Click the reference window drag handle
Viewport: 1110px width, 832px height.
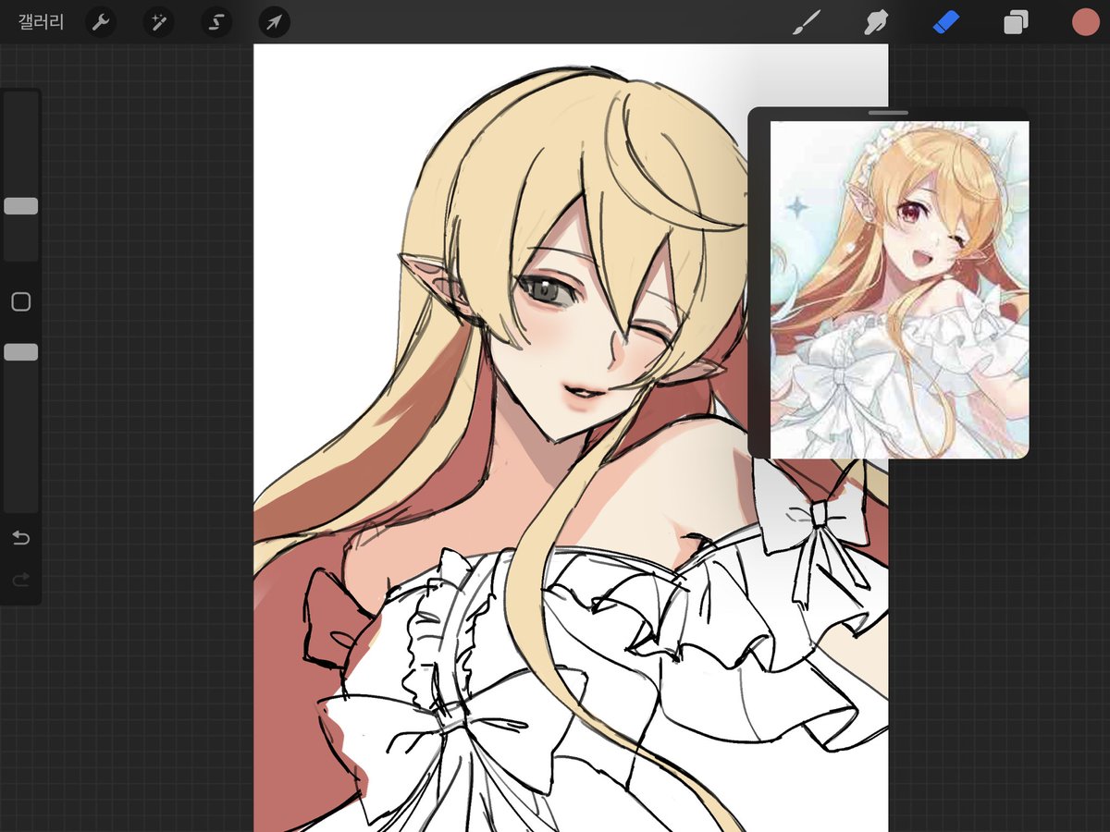coord(888,113)
